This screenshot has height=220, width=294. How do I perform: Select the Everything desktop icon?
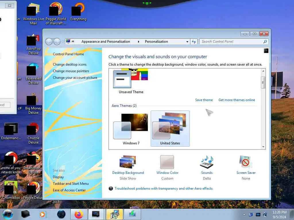coord(78,12)
